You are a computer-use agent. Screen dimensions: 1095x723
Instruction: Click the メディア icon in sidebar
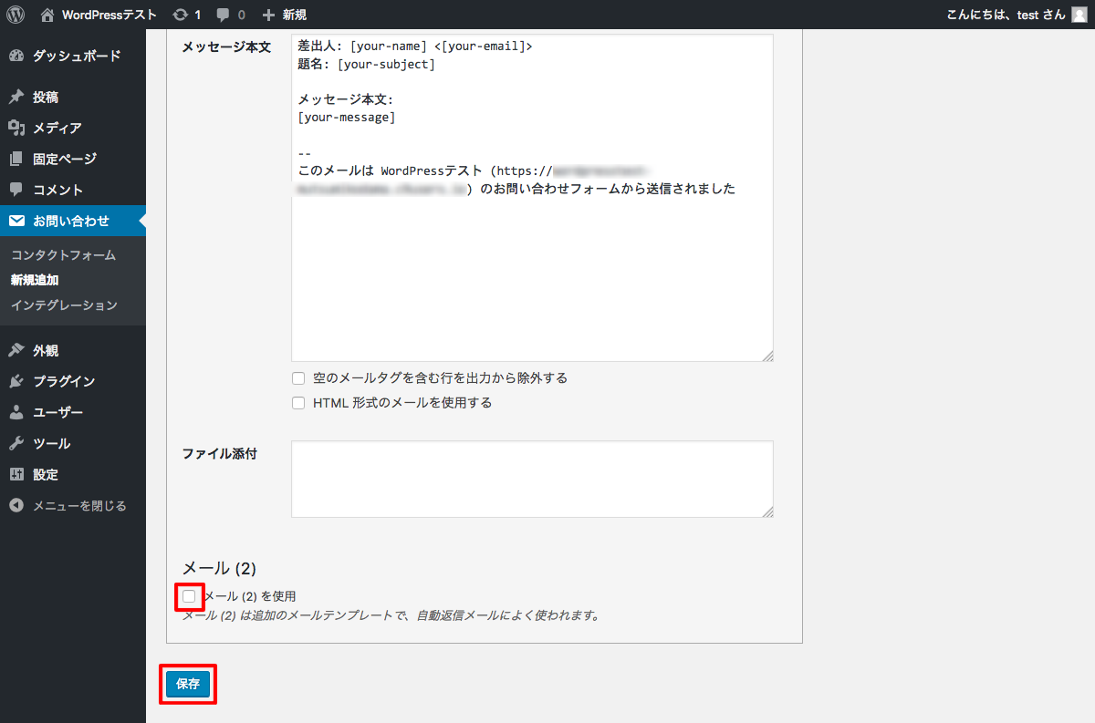coord(16,128)
